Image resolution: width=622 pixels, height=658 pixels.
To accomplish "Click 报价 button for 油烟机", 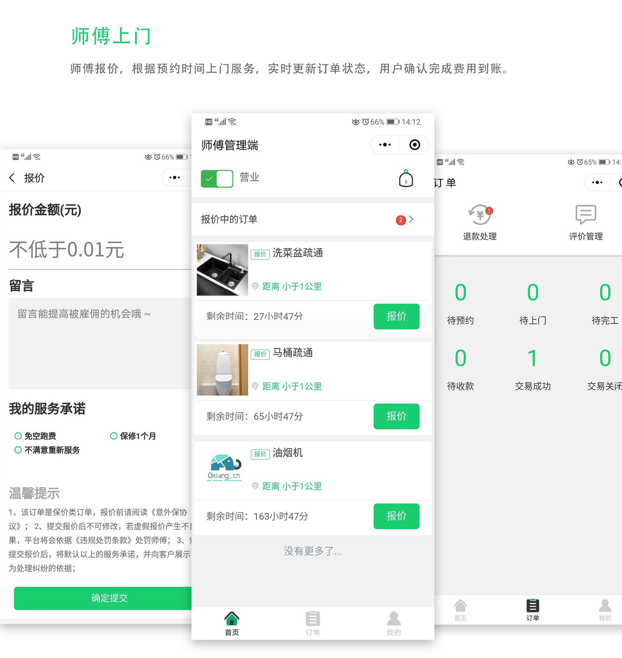I will pos(396,516).
